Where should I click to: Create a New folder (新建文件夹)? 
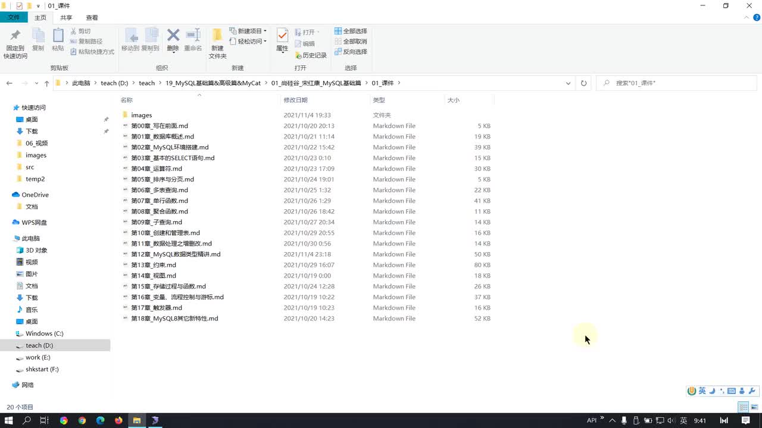point(218,43)
